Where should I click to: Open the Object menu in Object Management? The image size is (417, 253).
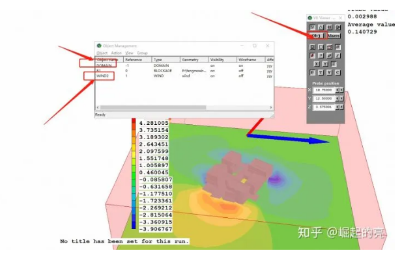tap(102, 53)
